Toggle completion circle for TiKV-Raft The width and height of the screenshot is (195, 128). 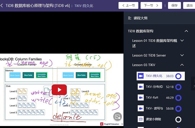(x=178, y=98)
